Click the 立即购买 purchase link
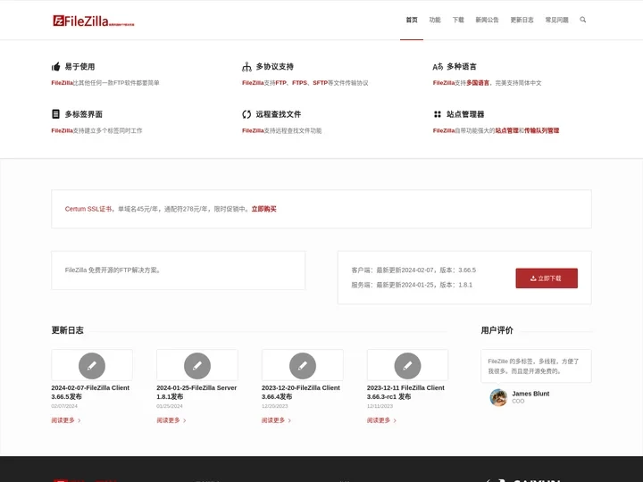Screen dimensions: 643x482 (x=263, y=209)
